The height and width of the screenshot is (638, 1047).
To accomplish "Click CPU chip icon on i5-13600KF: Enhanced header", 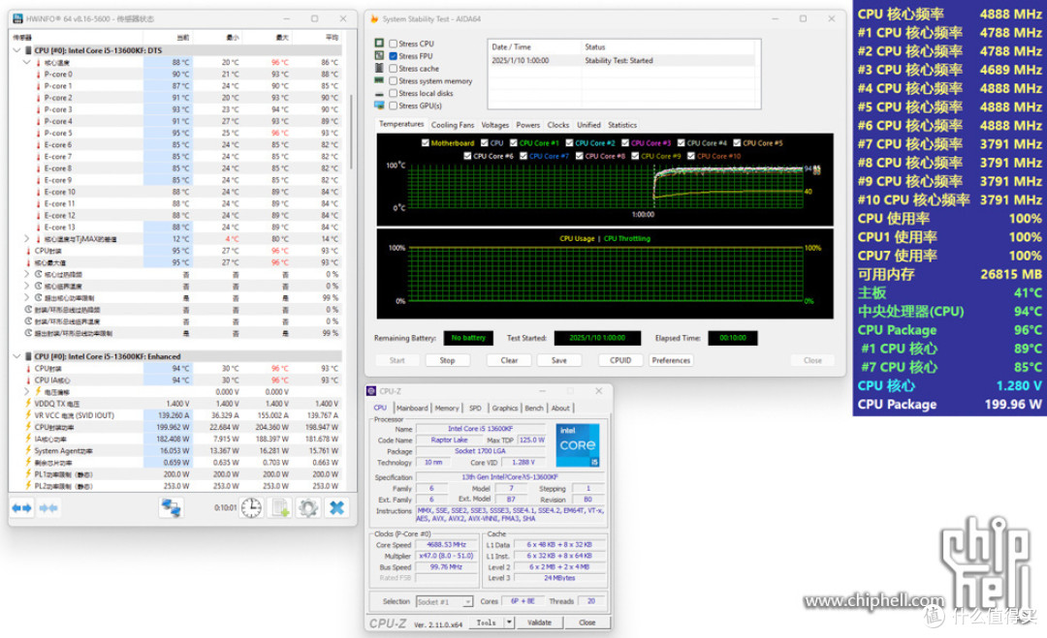I will coord(28,356).
